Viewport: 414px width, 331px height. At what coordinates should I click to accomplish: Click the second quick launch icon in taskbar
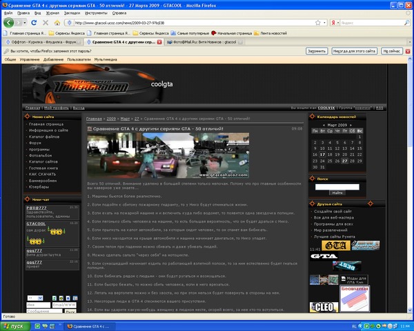(x=45, y=326)
